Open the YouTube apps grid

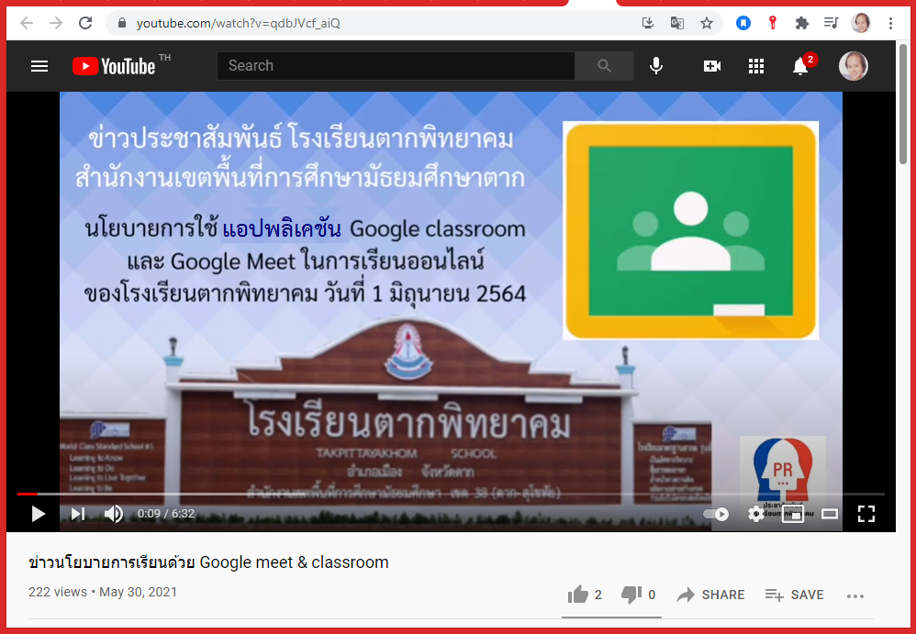756,66
